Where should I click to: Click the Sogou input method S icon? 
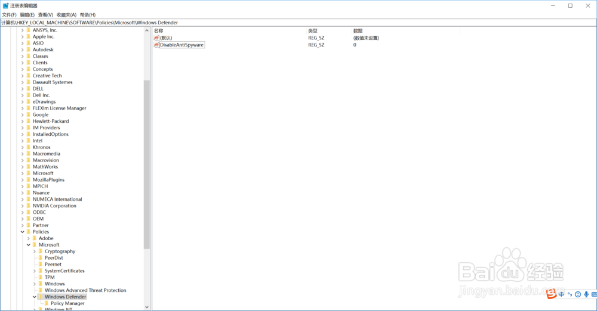pyautogui.click(x=551, y=294)
